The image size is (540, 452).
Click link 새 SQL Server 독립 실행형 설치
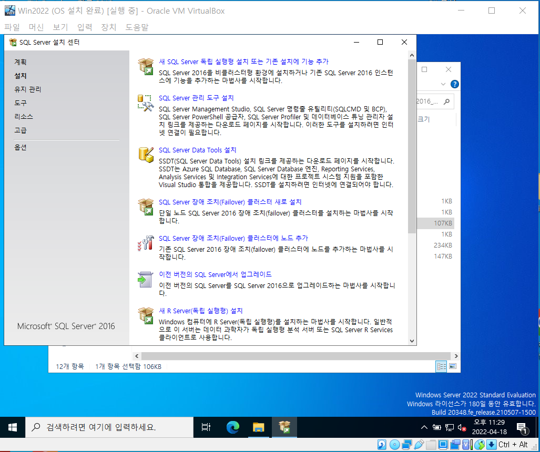click(243, 61)
